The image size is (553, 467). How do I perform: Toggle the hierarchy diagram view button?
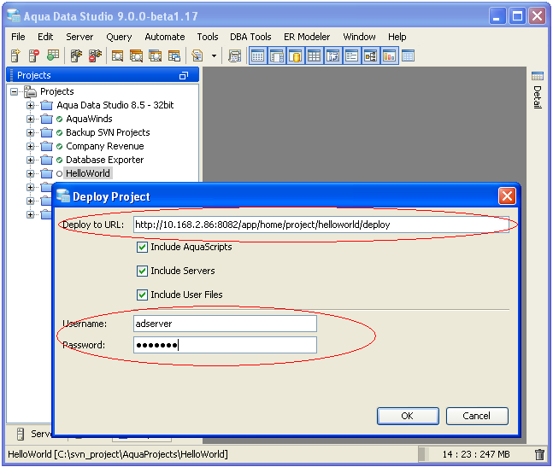coord(370,56)
